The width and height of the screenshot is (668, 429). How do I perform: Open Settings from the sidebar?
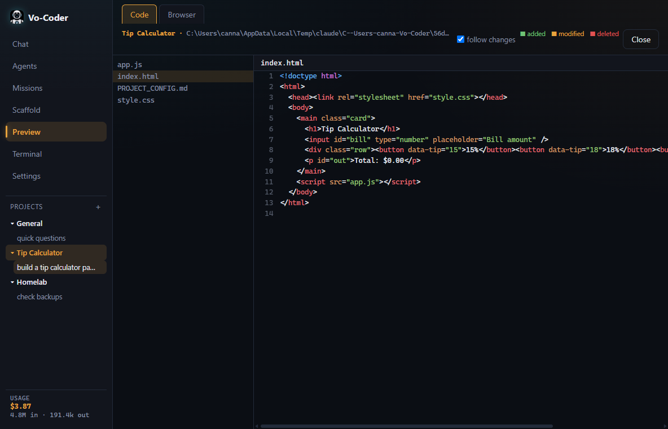point(56,176)
